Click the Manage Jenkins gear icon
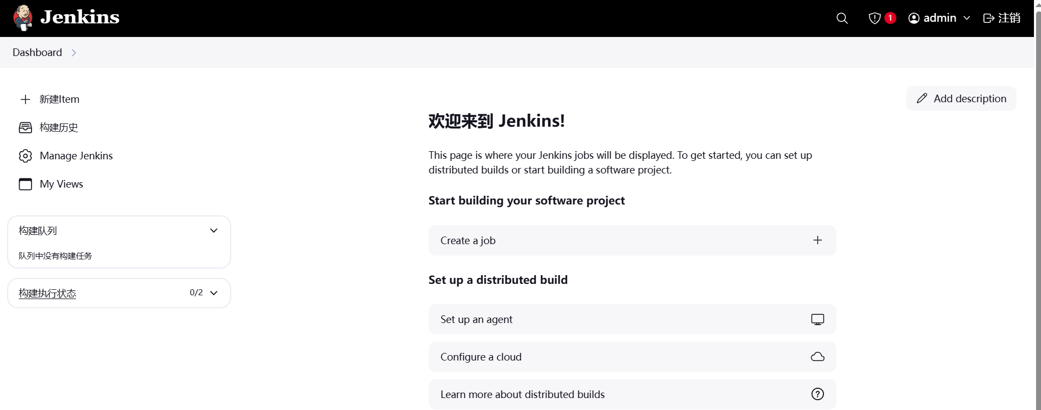Image resolution: width=1041 pixels, height=410 pixels. click(25, 156)
